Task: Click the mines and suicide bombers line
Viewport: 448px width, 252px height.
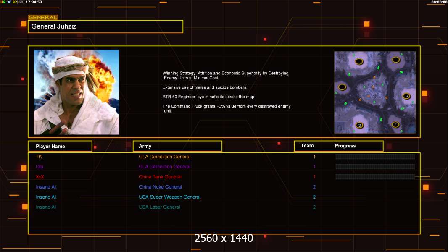Action: [x=205, y=87]
